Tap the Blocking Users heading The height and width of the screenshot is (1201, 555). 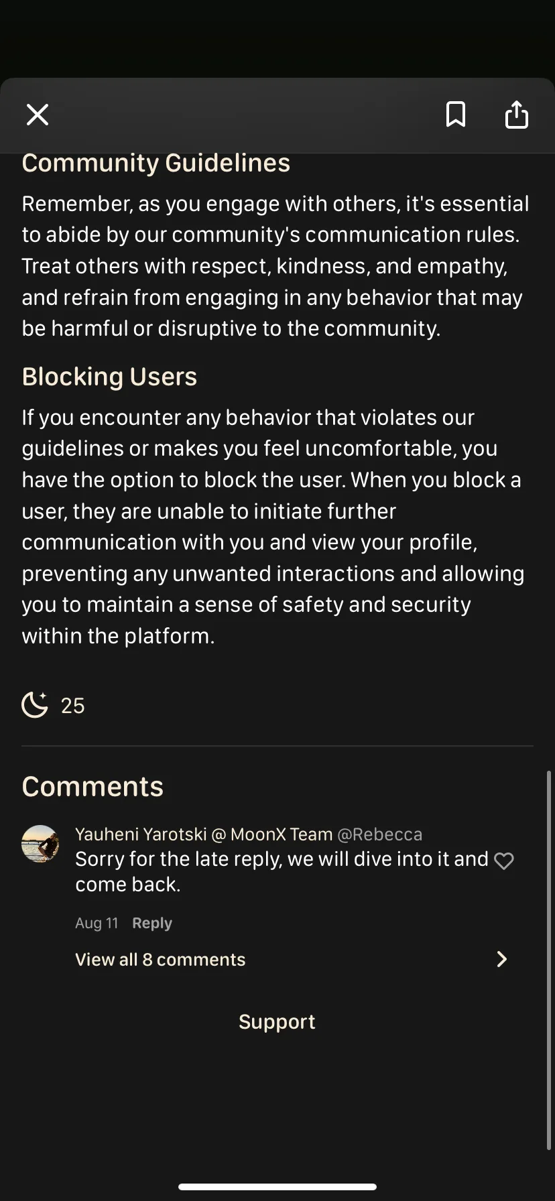(x=109, y=377)
